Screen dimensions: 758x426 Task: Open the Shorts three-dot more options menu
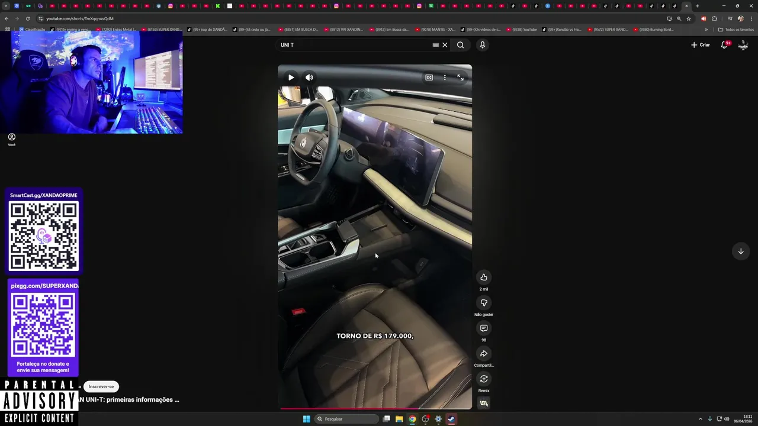(445, 78)
